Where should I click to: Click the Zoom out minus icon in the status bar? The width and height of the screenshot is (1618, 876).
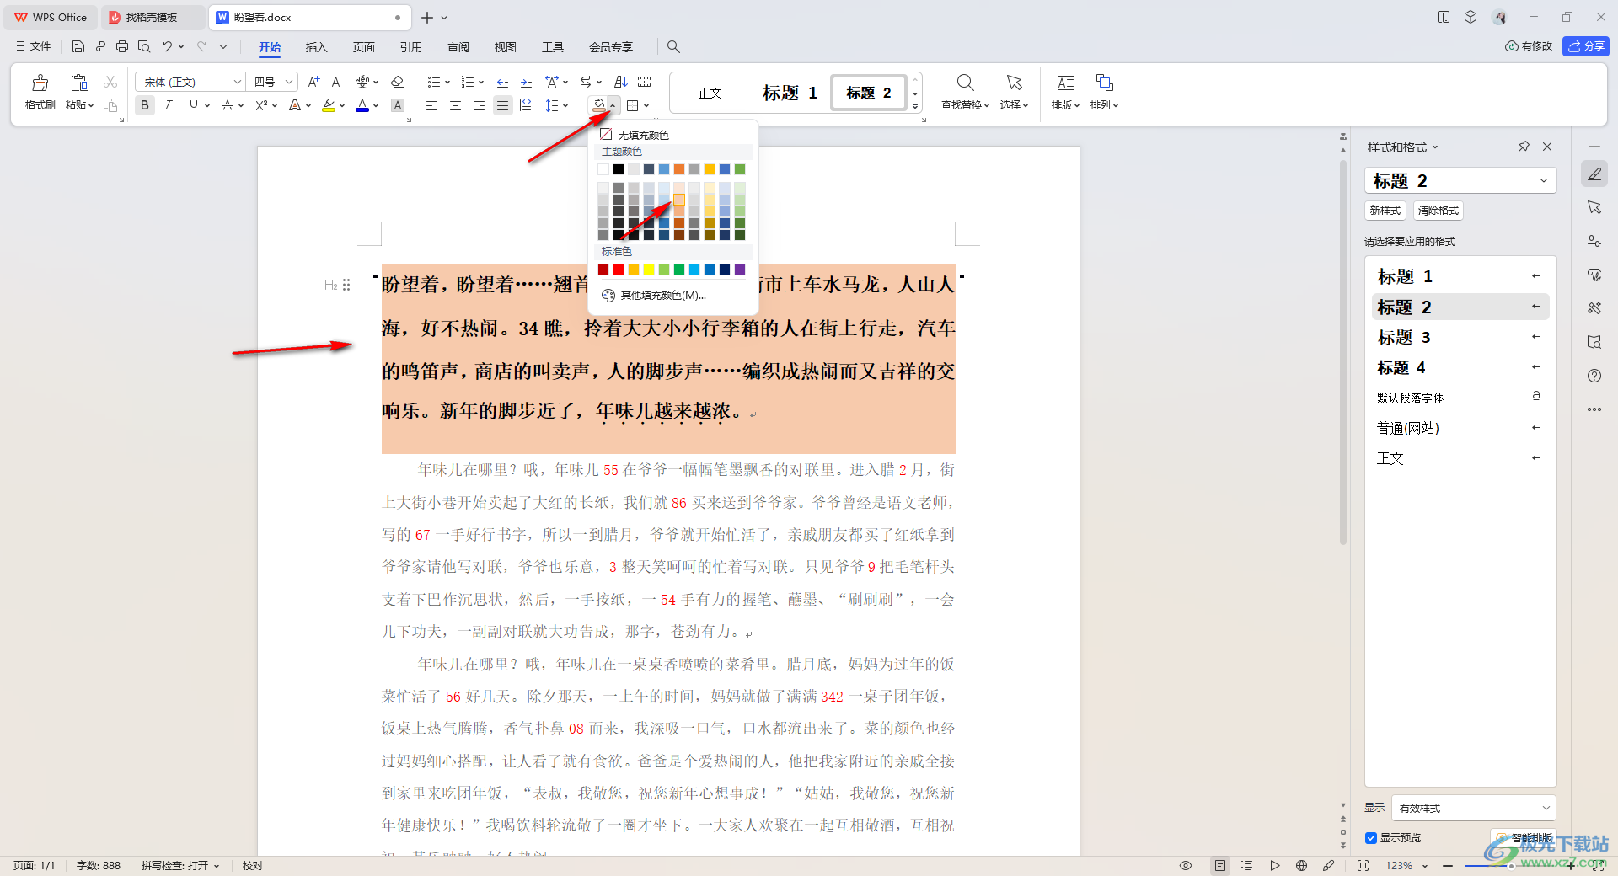point(1448,865)
